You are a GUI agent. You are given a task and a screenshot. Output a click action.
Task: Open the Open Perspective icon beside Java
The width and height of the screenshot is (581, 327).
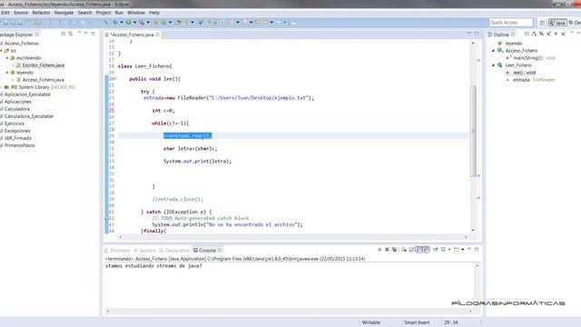point(542,23)
